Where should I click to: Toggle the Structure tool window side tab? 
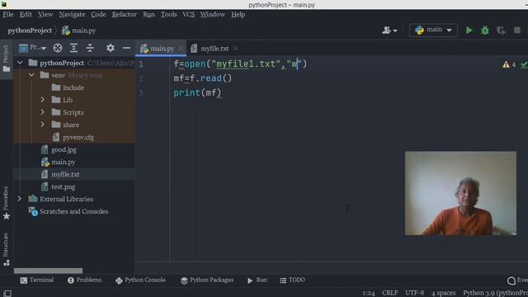(6, 249)
